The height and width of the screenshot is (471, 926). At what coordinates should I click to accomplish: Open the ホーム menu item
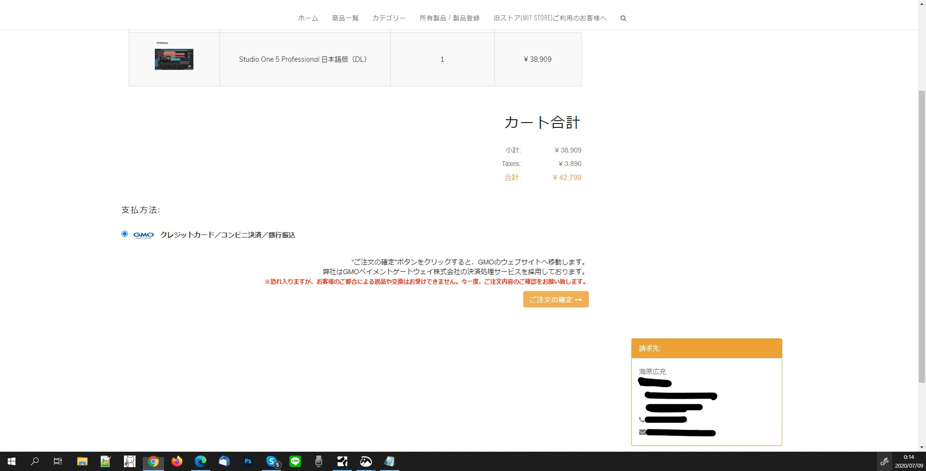[308, 18]
